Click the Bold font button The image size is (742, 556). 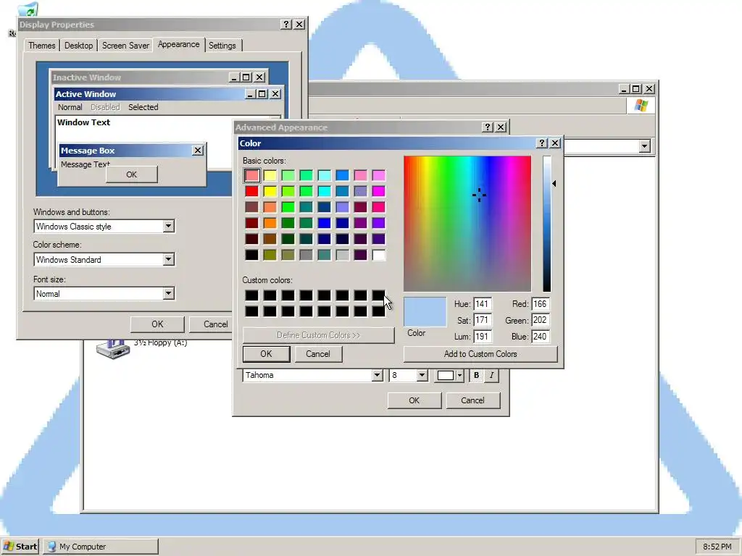tap(477, 376)
